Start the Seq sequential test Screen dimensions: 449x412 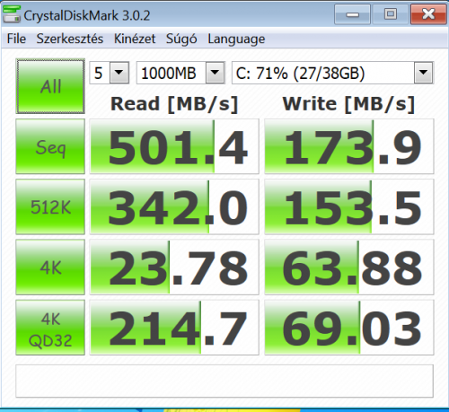click(50, 146)
